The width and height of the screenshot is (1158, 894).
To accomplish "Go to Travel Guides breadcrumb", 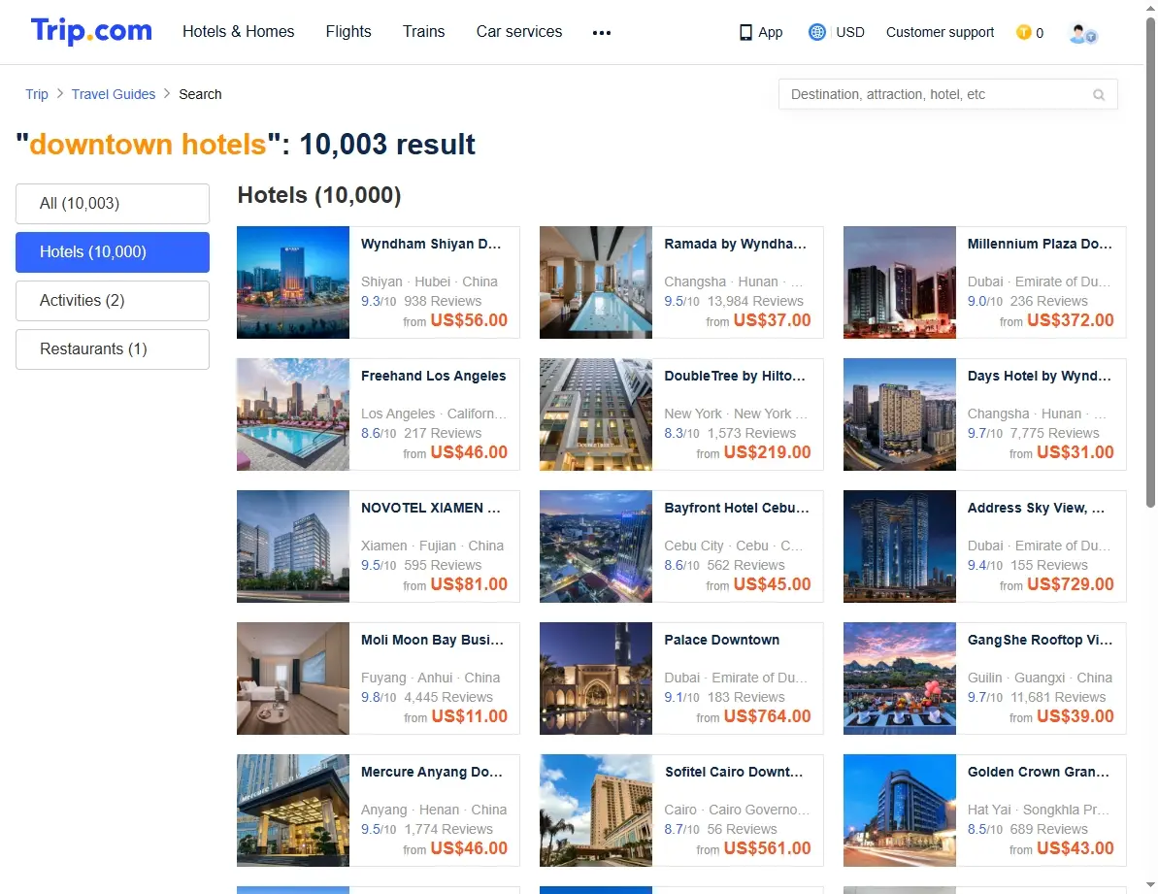I will (114, 94).
